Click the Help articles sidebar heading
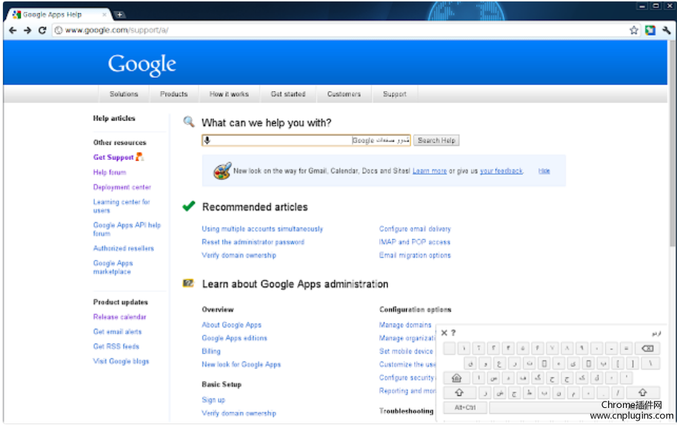Screen dimensions: 677x425 click(114, 118)
